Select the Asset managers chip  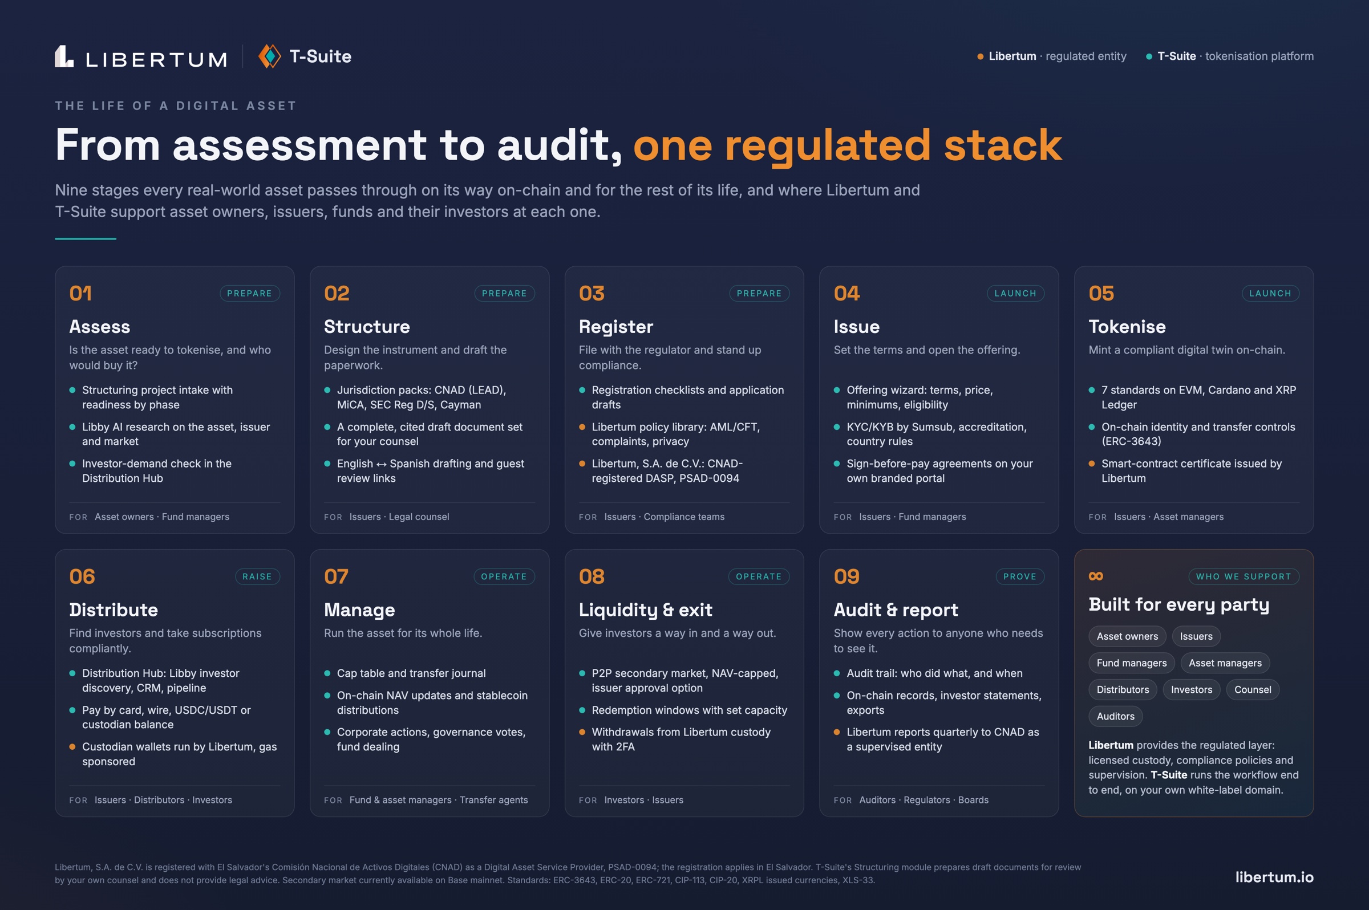tap(1225, 663)
